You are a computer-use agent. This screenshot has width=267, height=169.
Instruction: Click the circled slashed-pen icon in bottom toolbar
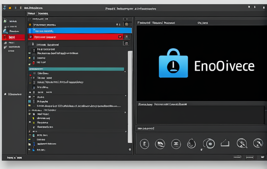tap(242, 143)
